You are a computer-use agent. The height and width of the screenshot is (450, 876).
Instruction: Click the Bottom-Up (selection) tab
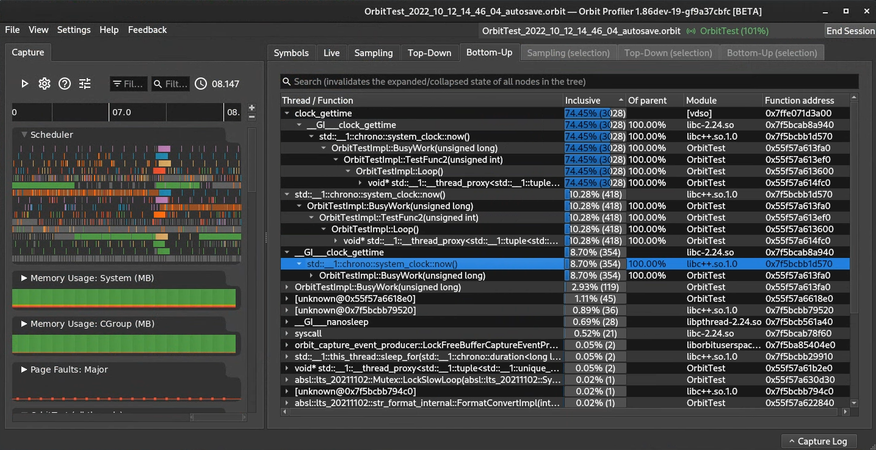[x=772, y=53]
